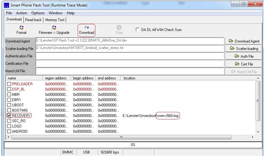Click the Format toolbar icon
This screenshot has height=156, width=264.
point(21,28)
